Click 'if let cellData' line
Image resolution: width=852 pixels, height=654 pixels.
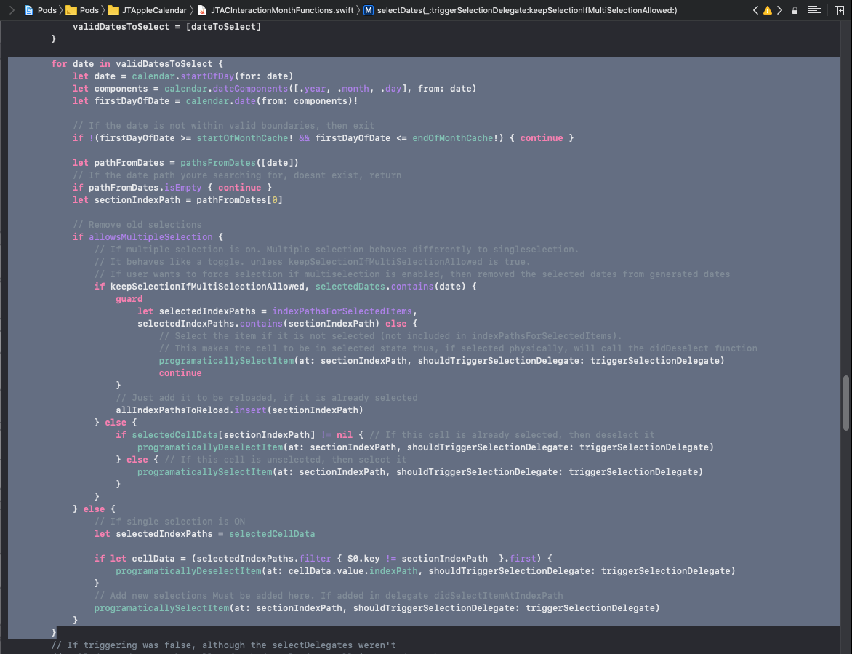[x=323, y=558]
